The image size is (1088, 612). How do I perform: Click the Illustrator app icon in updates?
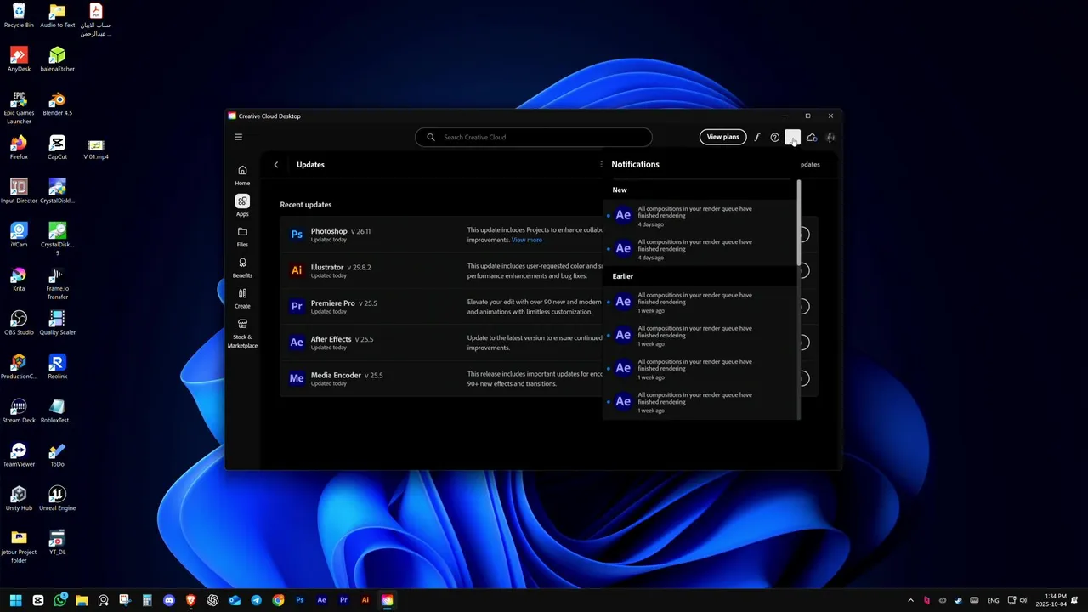(x=297, y=270)
